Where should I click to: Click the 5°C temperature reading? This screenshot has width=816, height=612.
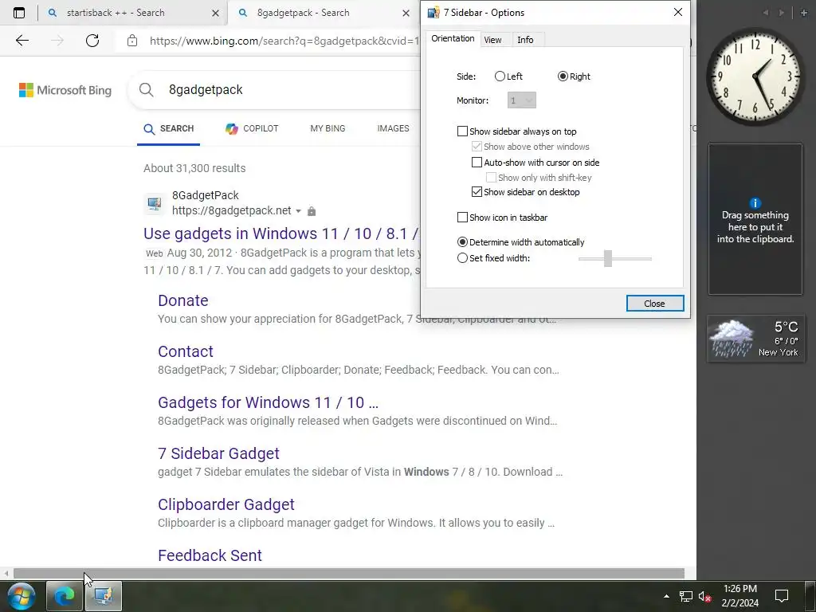tap(786, 327)
